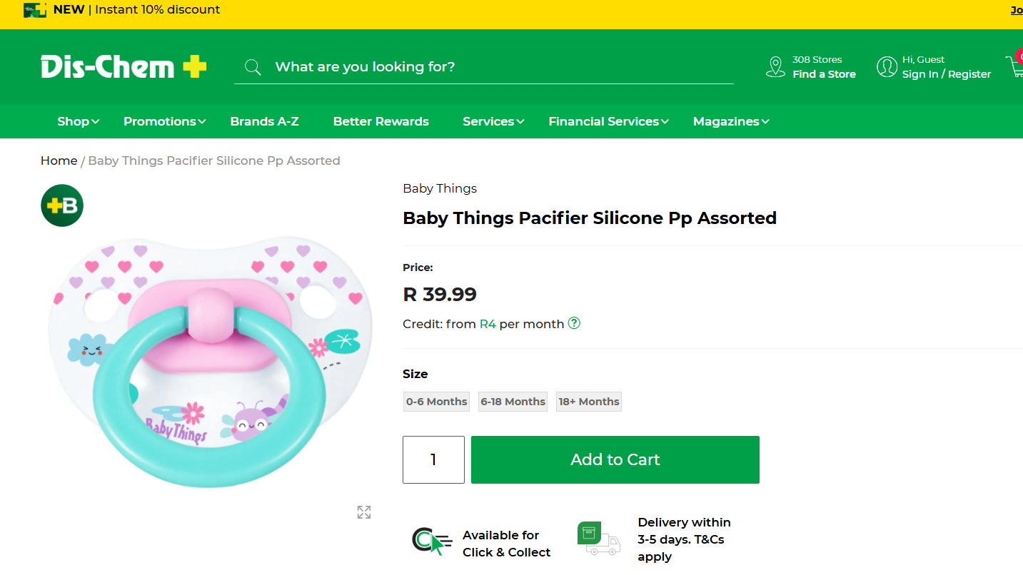This screenshot has height=575, width=1023.
Task: Open the Promotions dropdown menu
Action: [164, 121]
